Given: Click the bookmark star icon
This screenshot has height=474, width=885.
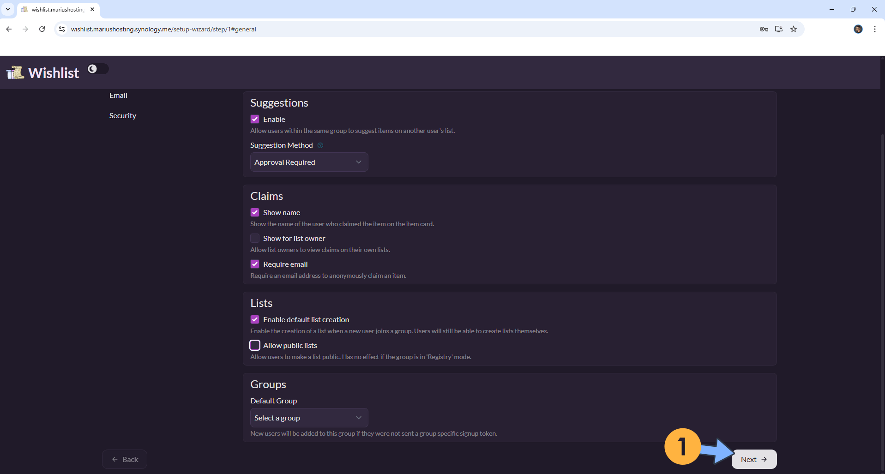Looking at the screenshot, I should 794,29.
